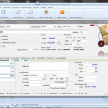108x108 pixels.
Task: Open the CST lookup button
Action: pyautogui.click(x=75, y=38)
